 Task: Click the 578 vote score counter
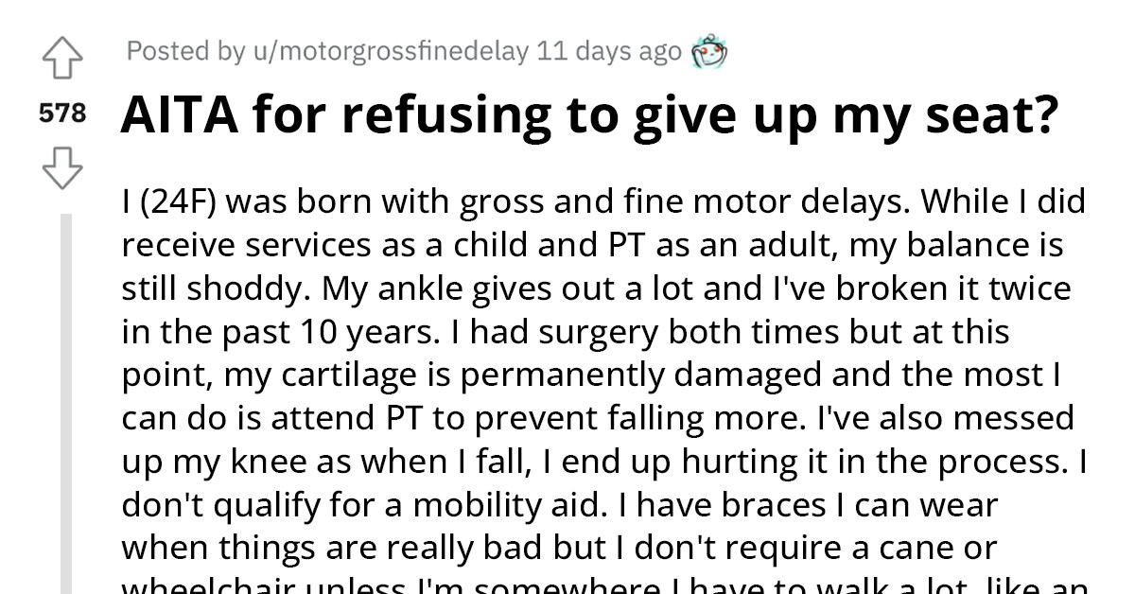62,113
